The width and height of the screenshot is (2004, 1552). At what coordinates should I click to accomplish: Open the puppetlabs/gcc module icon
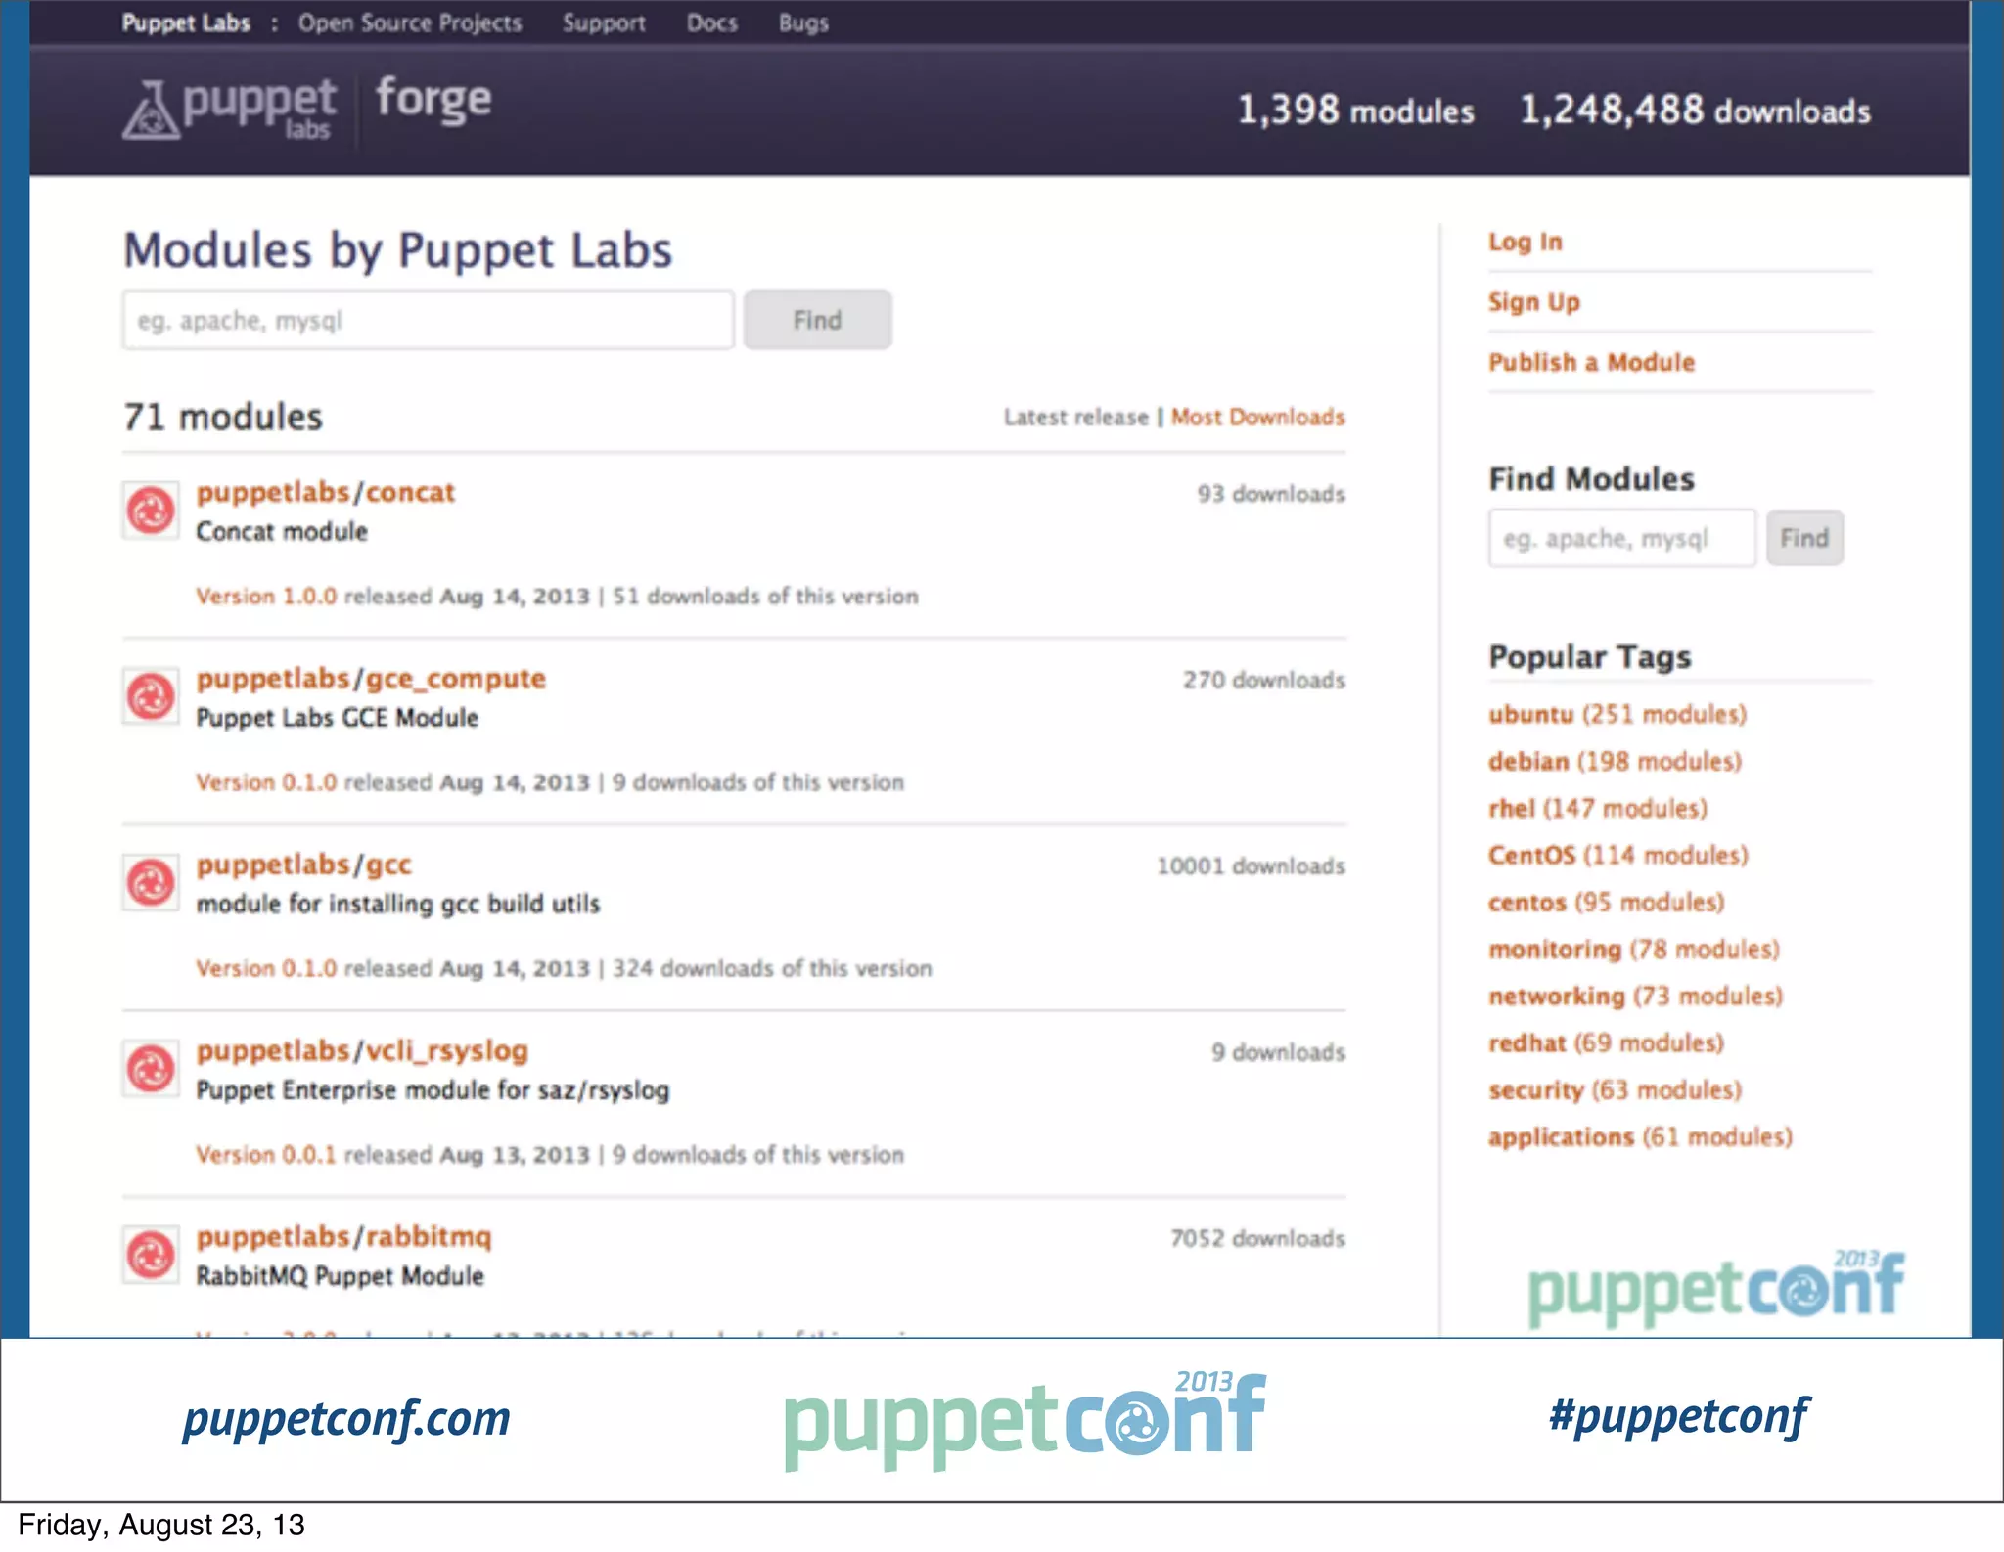click(x=151, y=882)
